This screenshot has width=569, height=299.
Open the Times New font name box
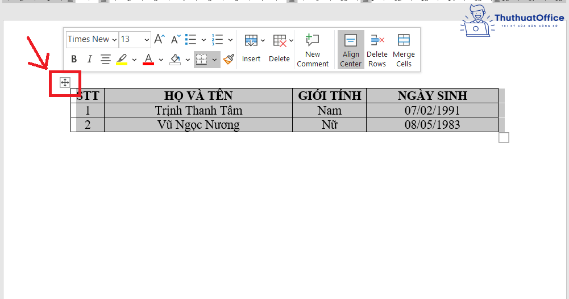93,39
